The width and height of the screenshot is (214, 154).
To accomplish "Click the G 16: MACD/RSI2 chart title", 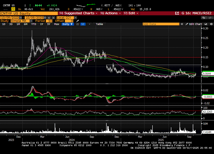I will (x=197, y=13).
